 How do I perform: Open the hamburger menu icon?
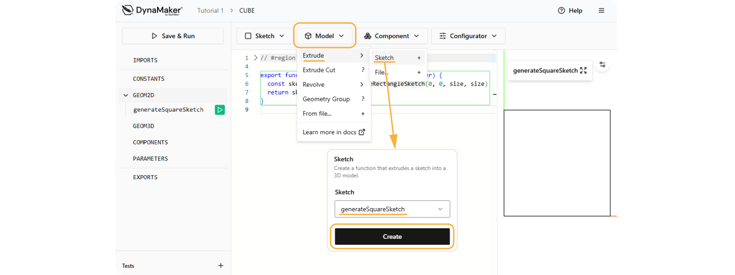tap(601, 11)
